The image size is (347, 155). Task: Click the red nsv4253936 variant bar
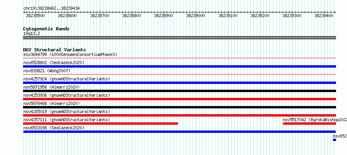[x=179, y=99]
